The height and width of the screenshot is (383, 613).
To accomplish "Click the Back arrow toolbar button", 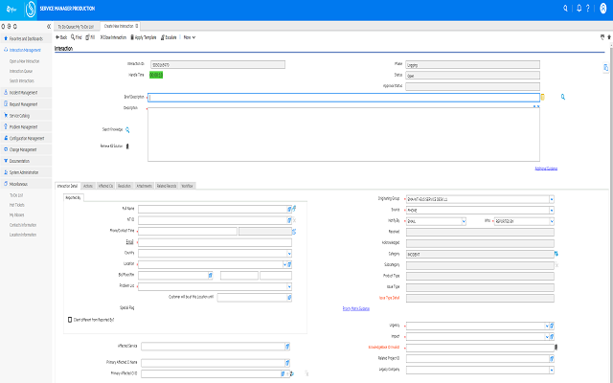I will (x=61, y=37).
